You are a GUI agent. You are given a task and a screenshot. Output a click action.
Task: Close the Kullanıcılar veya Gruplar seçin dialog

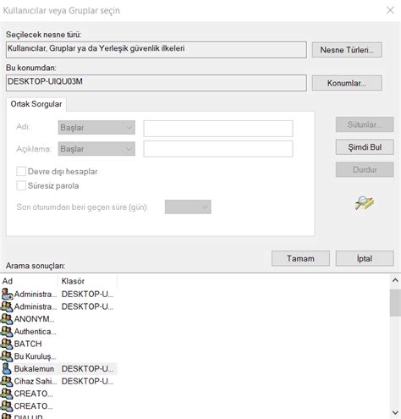[390, 10]
